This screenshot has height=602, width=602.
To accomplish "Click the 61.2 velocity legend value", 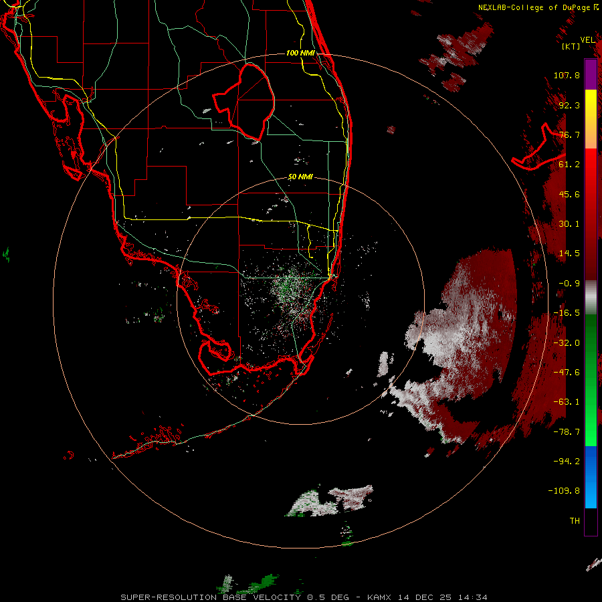I will coord(569,165).
